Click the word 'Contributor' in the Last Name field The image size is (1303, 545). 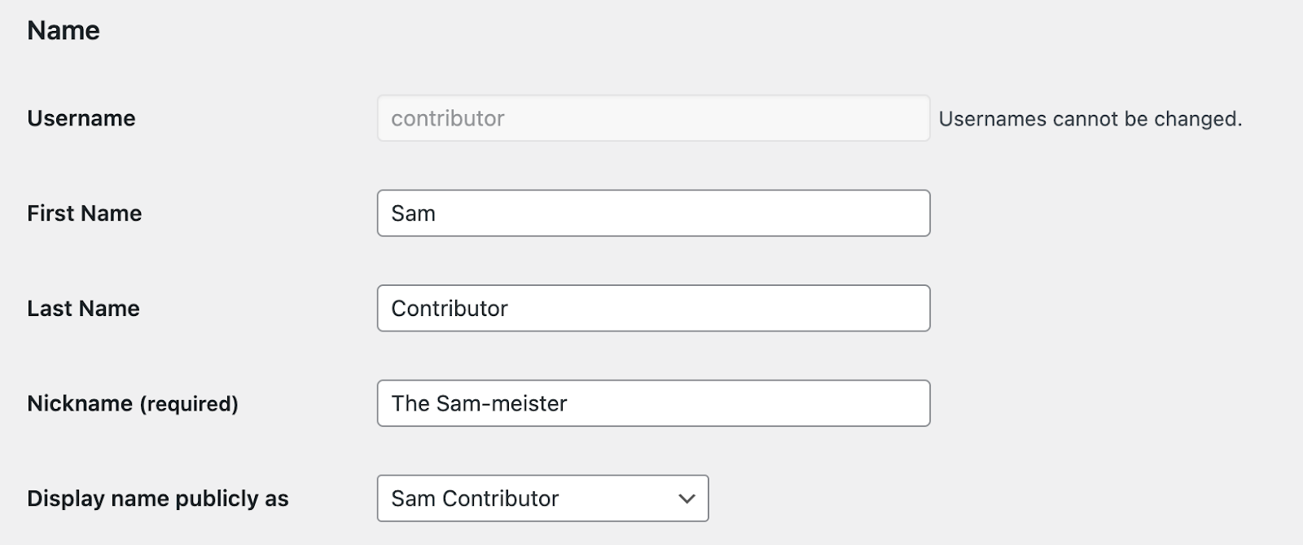tap(450, 308)
